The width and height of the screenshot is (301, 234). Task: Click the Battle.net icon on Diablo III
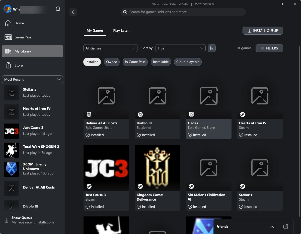click(140, 114)
